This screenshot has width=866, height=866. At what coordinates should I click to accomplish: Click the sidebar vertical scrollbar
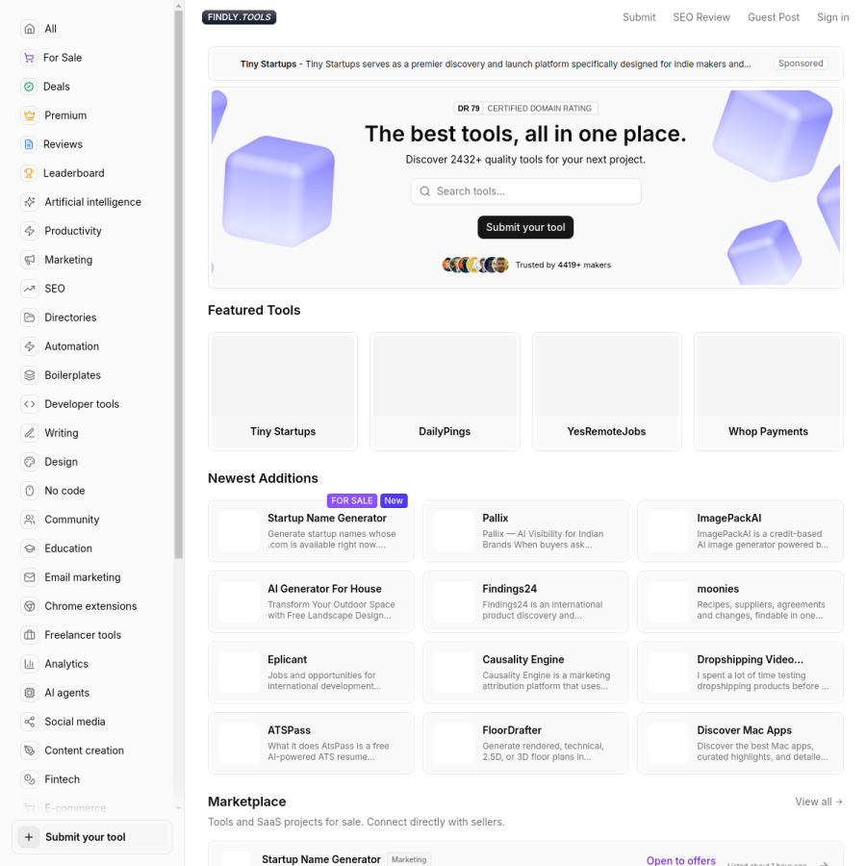[x=178, y=285]
